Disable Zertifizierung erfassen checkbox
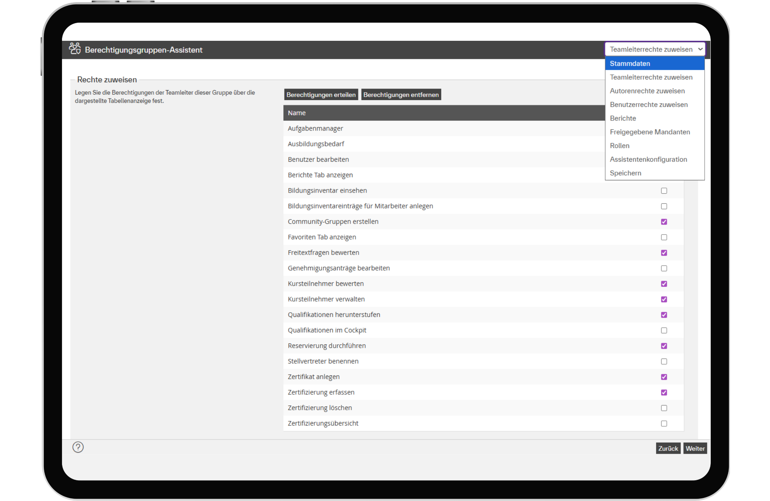The width and height of the screenshot is (770, 501). (664, 392)
